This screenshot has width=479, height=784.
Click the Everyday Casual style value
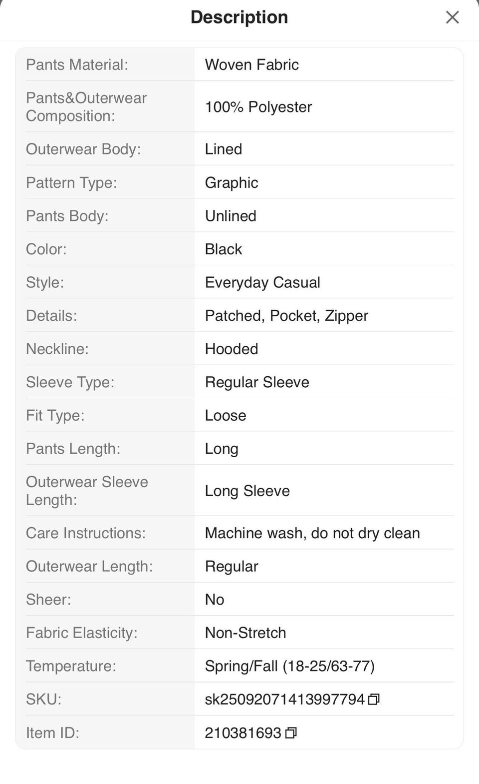262,282
